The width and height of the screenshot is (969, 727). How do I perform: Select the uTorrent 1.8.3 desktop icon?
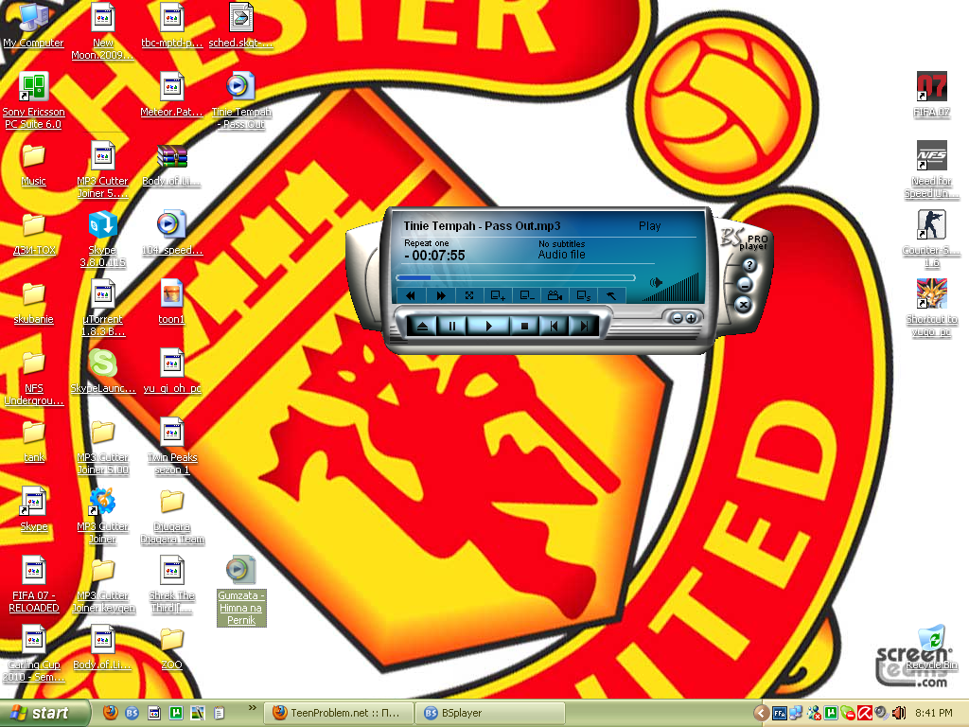pos(102,308)
